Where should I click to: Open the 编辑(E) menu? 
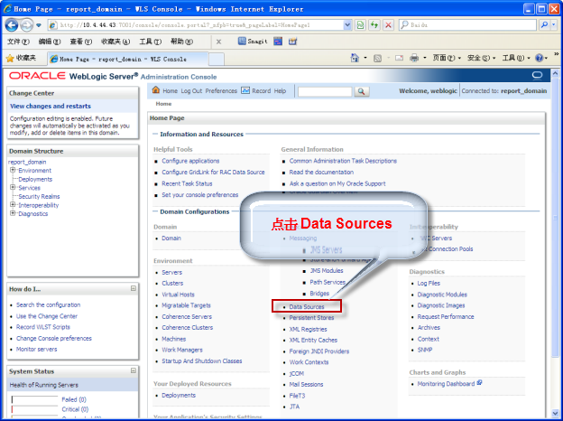click(x=50, y=42)
